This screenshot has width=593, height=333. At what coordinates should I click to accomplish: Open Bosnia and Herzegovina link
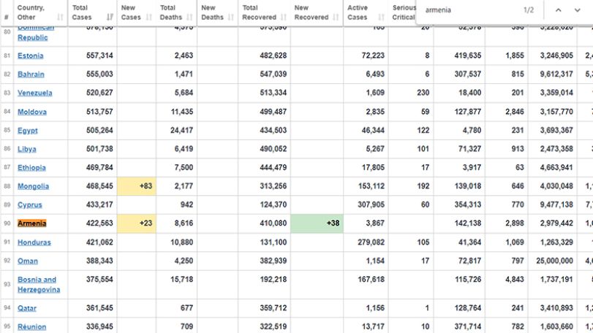coord(39,285)
